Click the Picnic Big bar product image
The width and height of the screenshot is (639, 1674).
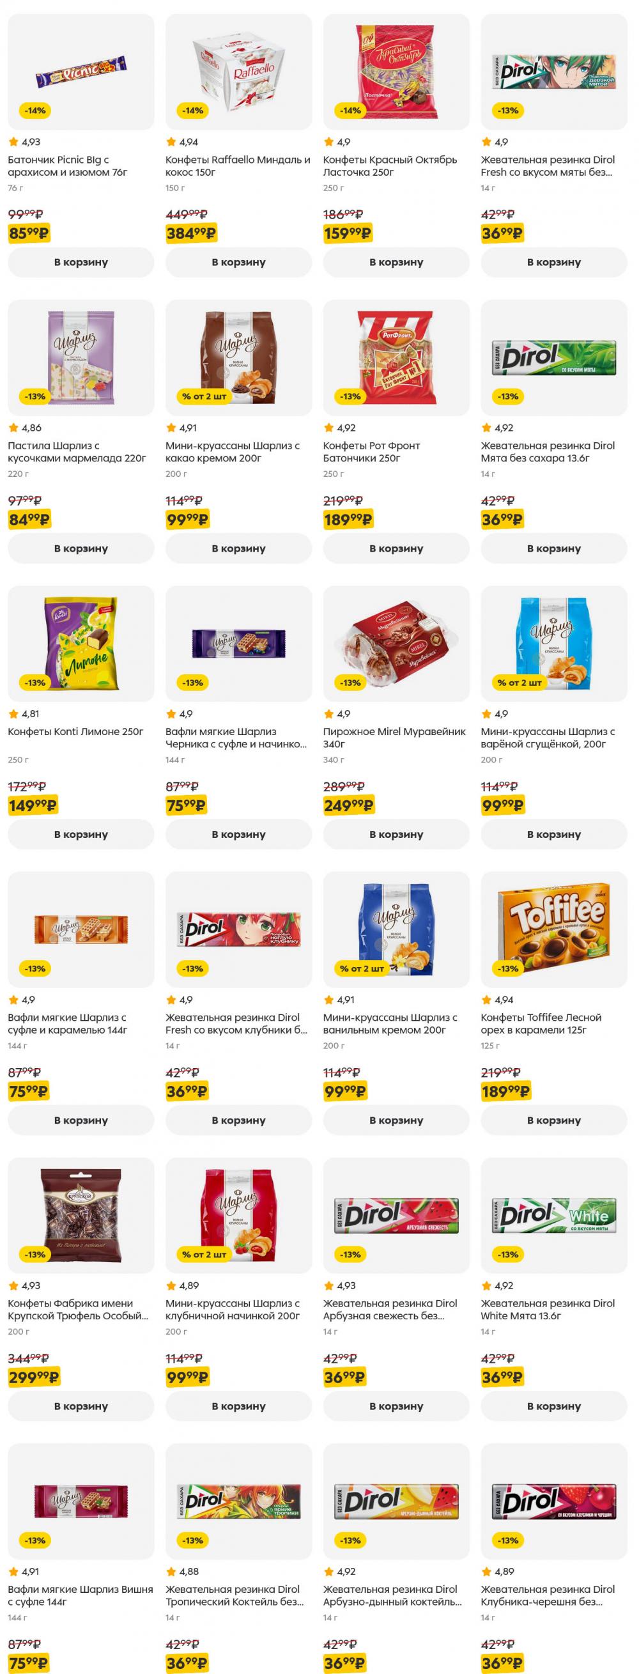[x=81, y=72]
